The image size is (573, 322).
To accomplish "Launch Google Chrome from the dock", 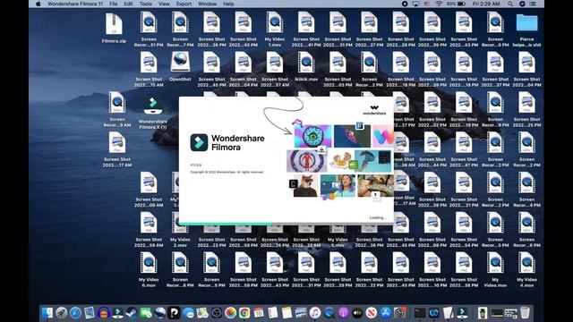I will pos(244,313).
